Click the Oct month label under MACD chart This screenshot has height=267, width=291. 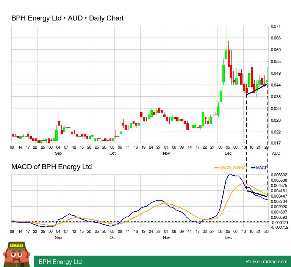point(113,237)
